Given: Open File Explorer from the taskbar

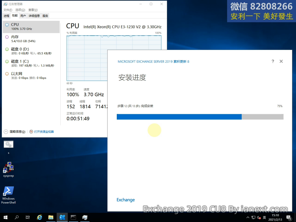Looking at the screenshot, I should [x=51, y=217].
